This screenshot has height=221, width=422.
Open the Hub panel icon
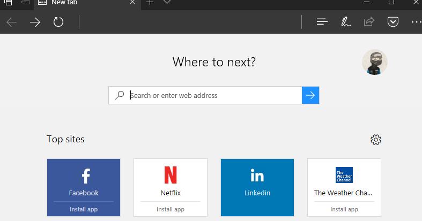(x=322, y=22)
